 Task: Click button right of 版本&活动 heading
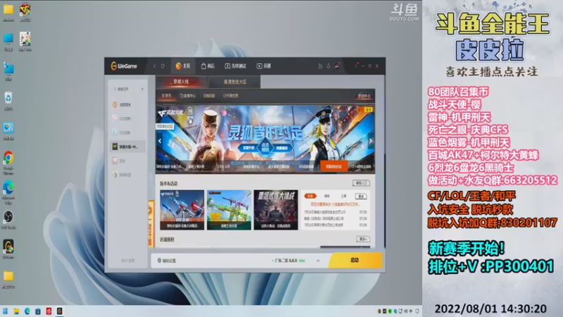click(x=361, y=183)
